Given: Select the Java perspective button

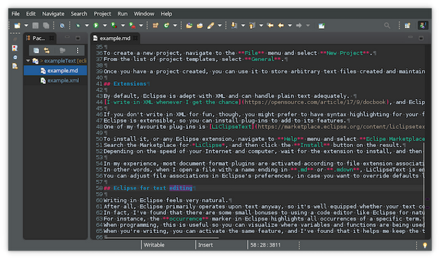Looking at the screenshot, I should click(x=423, y=25).
